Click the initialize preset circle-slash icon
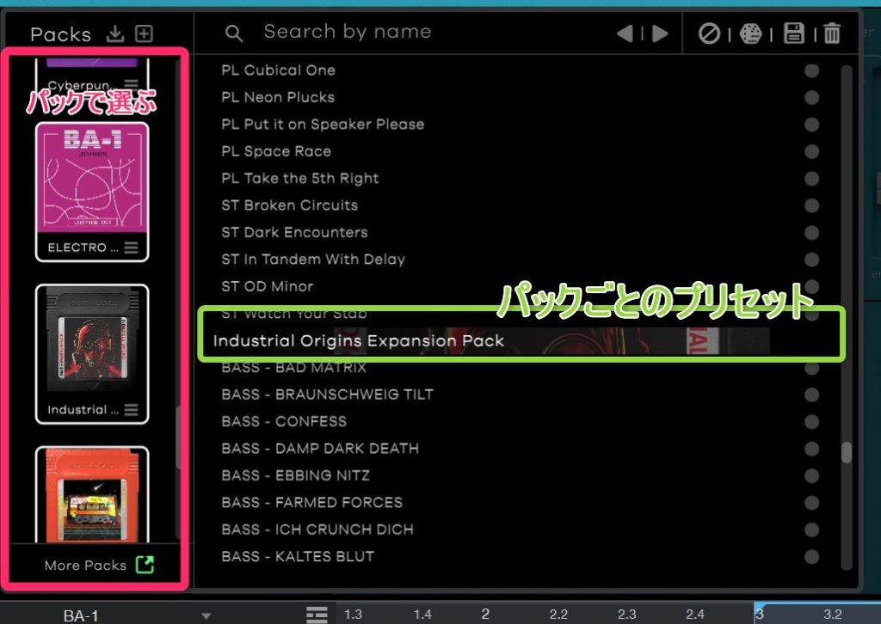Image resolution: width=881 pixels, height=624 pixels. [x=709, y=34]
